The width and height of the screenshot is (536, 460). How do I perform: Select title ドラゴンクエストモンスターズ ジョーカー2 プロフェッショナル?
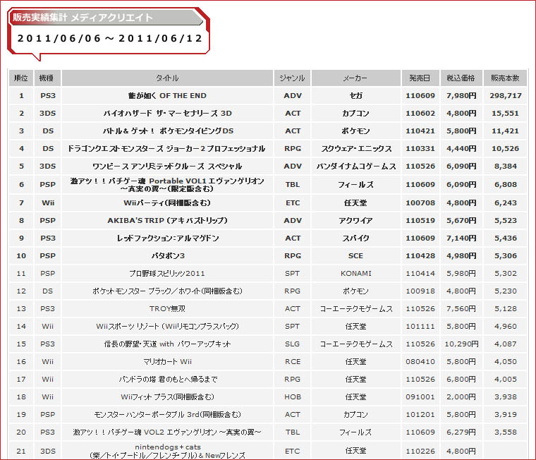click(166, 148)
